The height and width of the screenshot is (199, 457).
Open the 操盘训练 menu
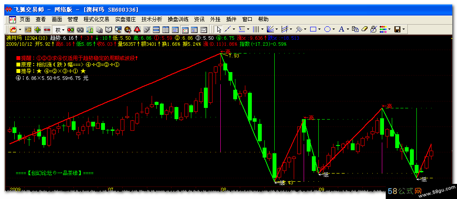178,19
